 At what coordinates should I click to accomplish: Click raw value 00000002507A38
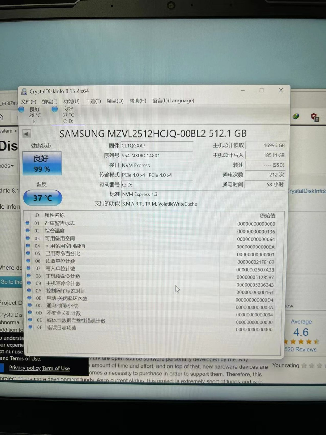pos(255,270)
